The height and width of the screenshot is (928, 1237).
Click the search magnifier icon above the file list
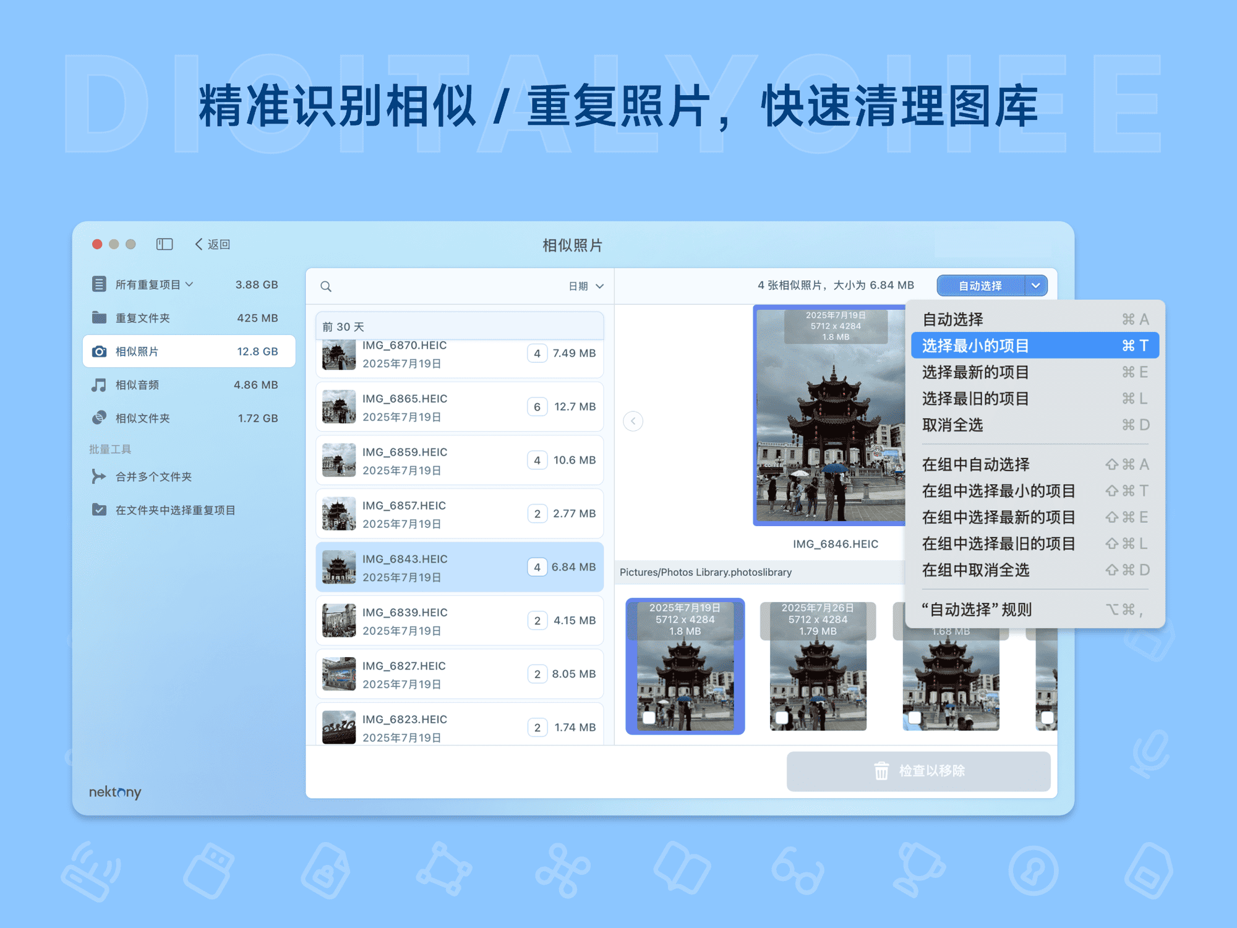326,286
